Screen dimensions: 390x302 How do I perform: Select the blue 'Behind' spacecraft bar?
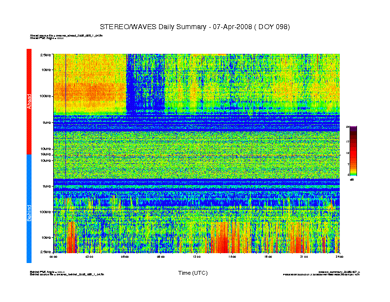pyautogui.click(x=29, y=209)
